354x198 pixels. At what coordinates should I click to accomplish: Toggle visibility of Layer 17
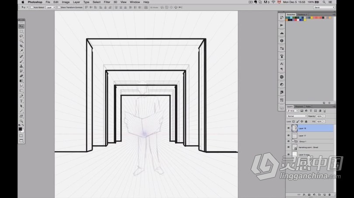(x=288, y=136)
